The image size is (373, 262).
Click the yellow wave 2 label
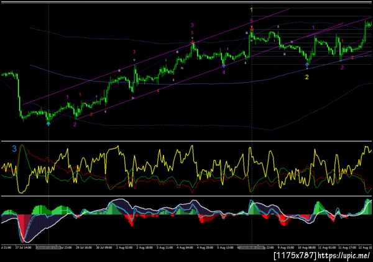point(307,77)
